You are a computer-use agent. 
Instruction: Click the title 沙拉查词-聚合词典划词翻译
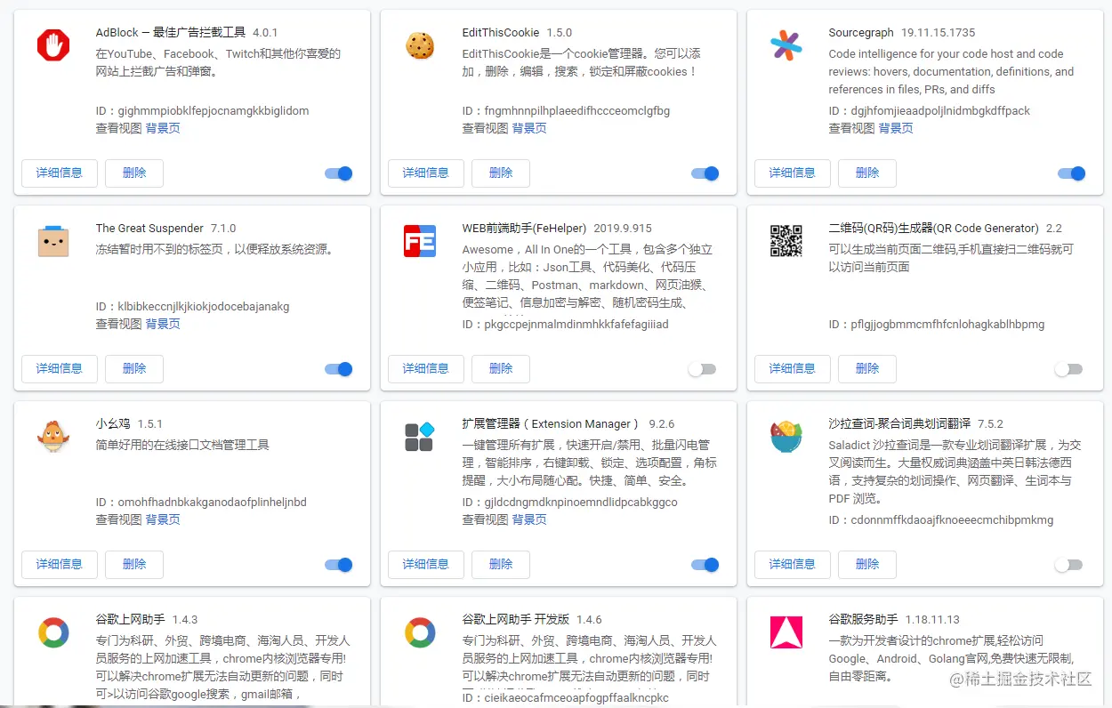tap(898, 424)
